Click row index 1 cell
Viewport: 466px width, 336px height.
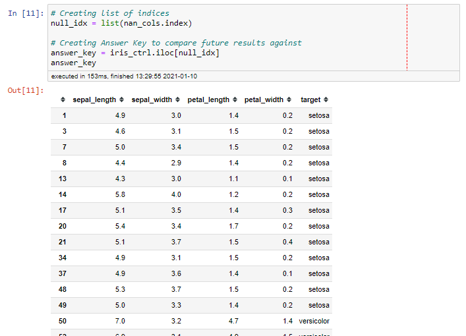coord(64,115)
